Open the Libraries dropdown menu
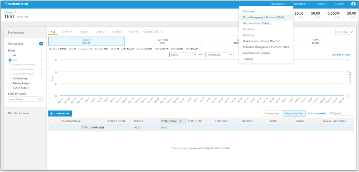Image resolution: width=359 pixels, height=172 pixels. pos(279,4)
